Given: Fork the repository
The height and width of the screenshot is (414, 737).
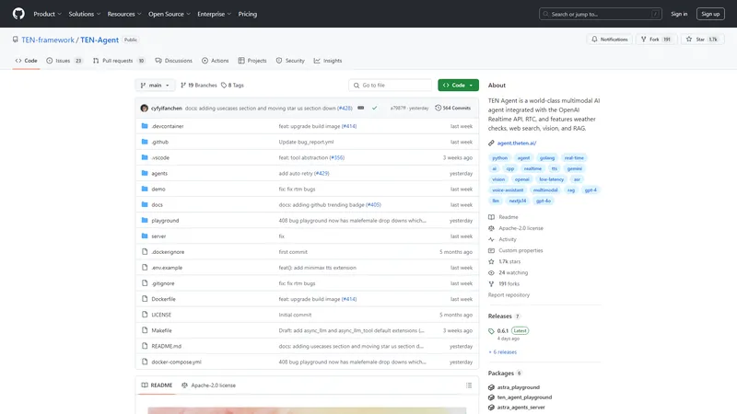Looking at the screenshot, I should [656, 40].
